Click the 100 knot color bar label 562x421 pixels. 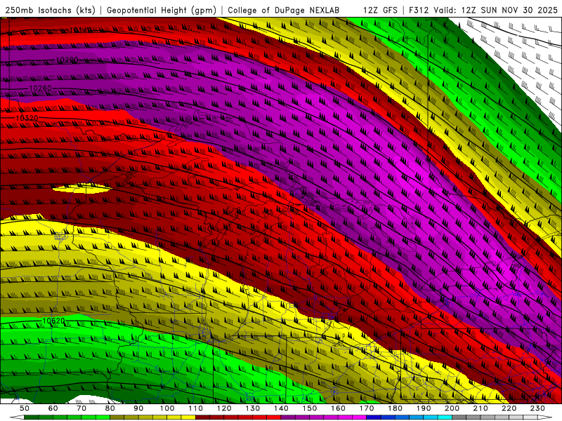167,408
